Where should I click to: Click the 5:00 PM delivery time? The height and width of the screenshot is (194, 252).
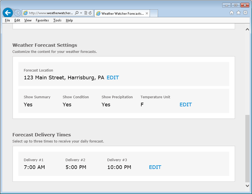click(76, 167)
